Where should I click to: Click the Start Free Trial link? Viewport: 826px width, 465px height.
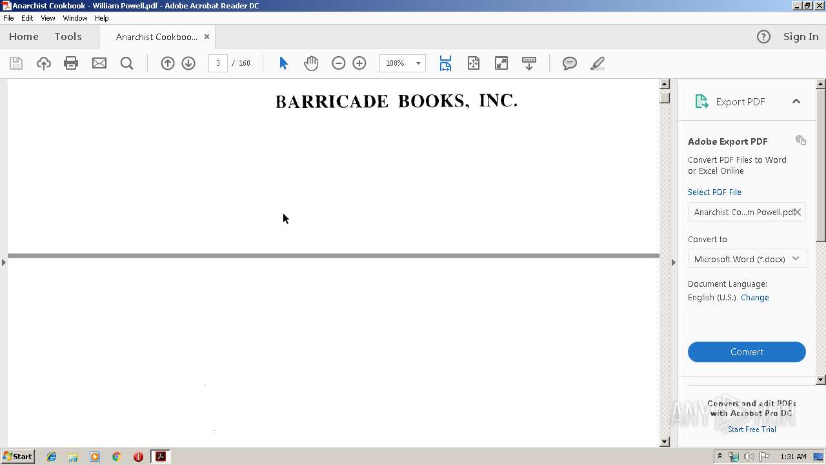[752, 429]
